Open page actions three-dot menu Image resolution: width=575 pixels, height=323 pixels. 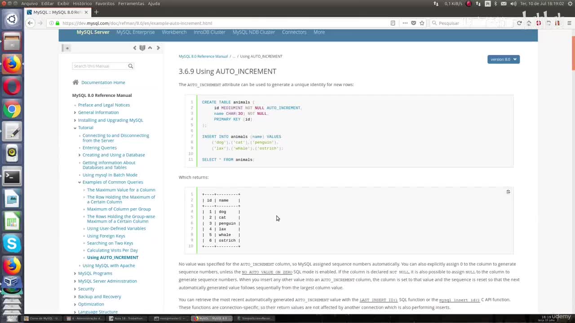click(405, 23)
